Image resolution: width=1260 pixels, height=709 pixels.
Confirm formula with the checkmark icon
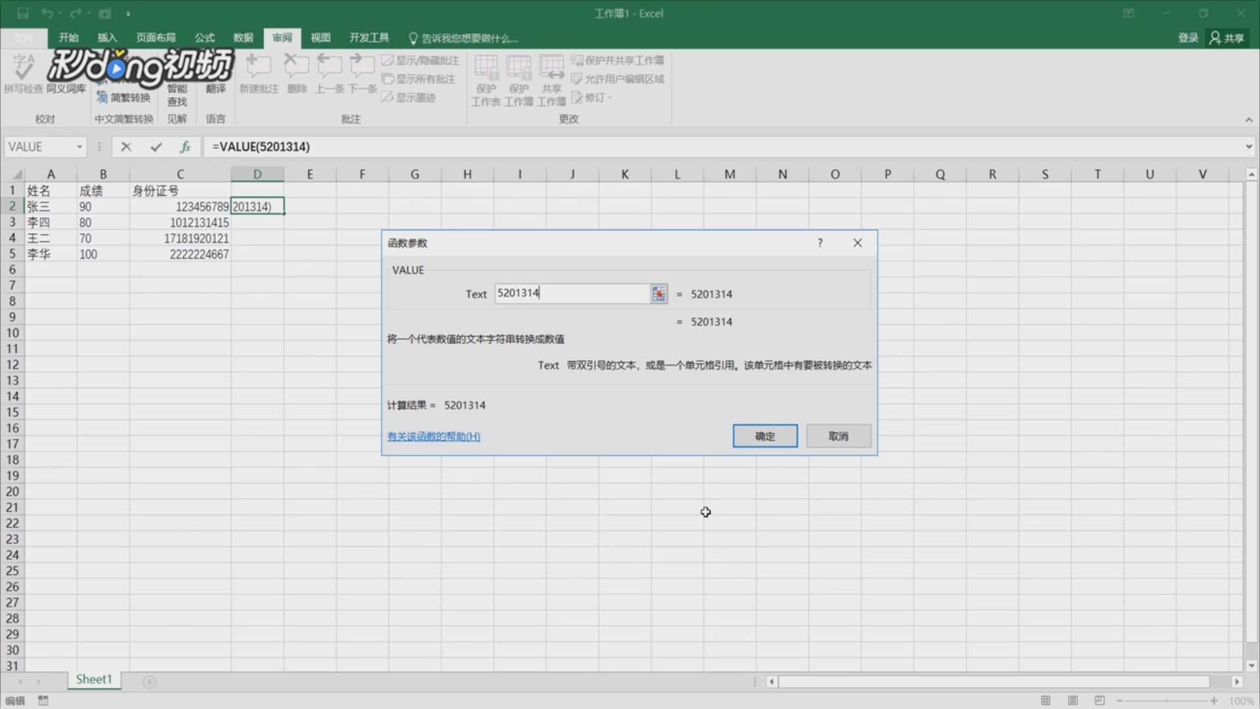156,147
